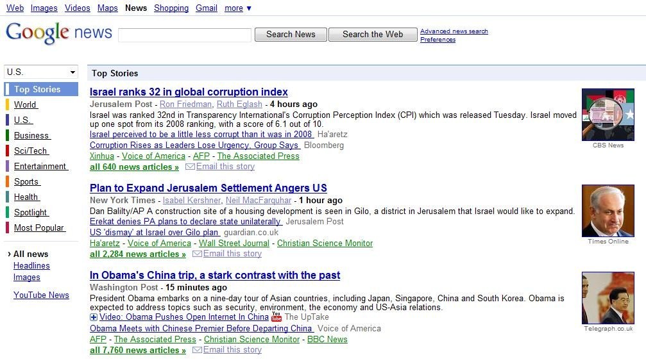Open the Advanced news search link
This screenshot has width=646, height=364.
coord(454,31)
